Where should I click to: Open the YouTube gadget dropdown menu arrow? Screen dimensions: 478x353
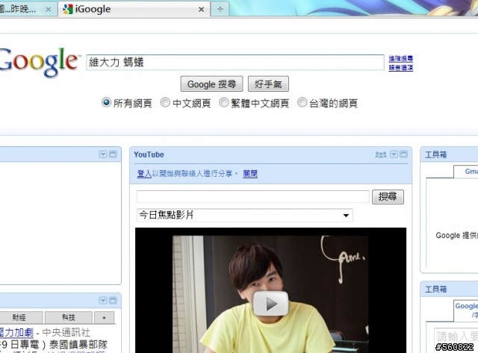click(x=394, y=154)
